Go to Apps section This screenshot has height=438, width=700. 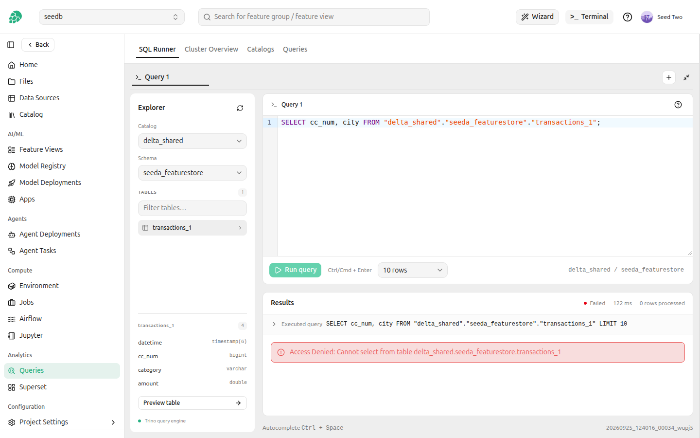[62, 199]
